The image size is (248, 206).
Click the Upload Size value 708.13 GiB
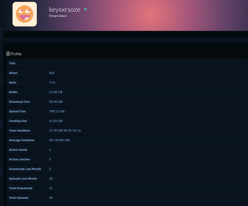click(x=57, y=111)
